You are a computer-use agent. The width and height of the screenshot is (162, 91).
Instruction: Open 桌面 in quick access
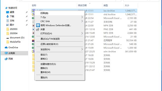pyautogui.click(x=12, y=12)
